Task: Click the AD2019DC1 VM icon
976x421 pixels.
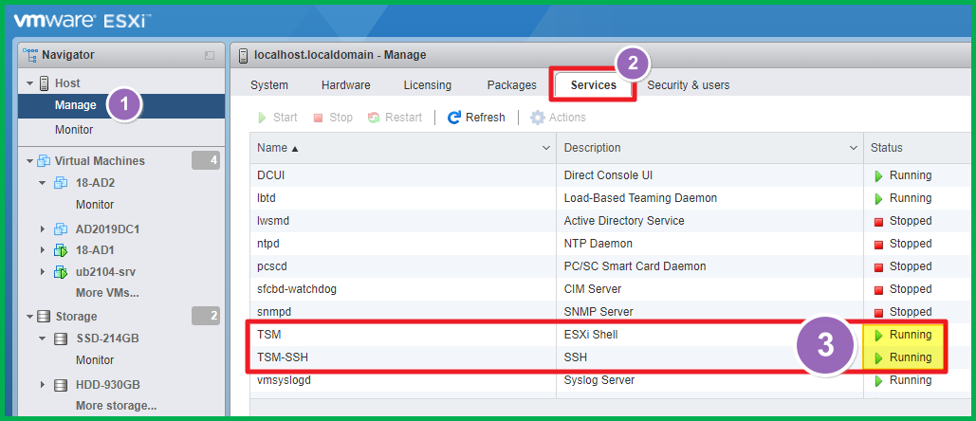Action: [x=61, y=229]
